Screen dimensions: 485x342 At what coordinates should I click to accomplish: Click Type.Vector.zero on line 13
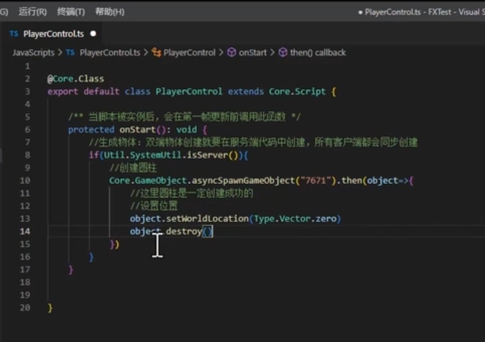click(295, 219)
